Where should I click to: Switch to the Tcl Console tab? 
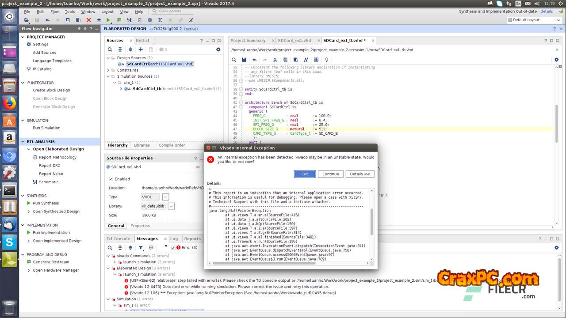click(x=118, y=238)
